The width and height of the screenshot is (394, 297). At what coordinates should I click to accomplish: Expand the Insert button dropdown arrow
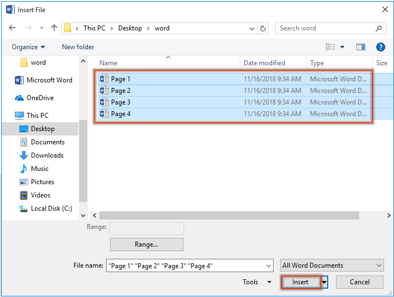point(325,282)
